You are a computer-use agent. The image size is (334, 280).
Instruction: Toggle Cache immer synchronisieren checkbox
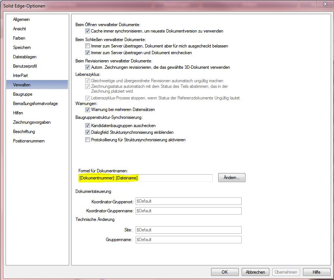87,31
